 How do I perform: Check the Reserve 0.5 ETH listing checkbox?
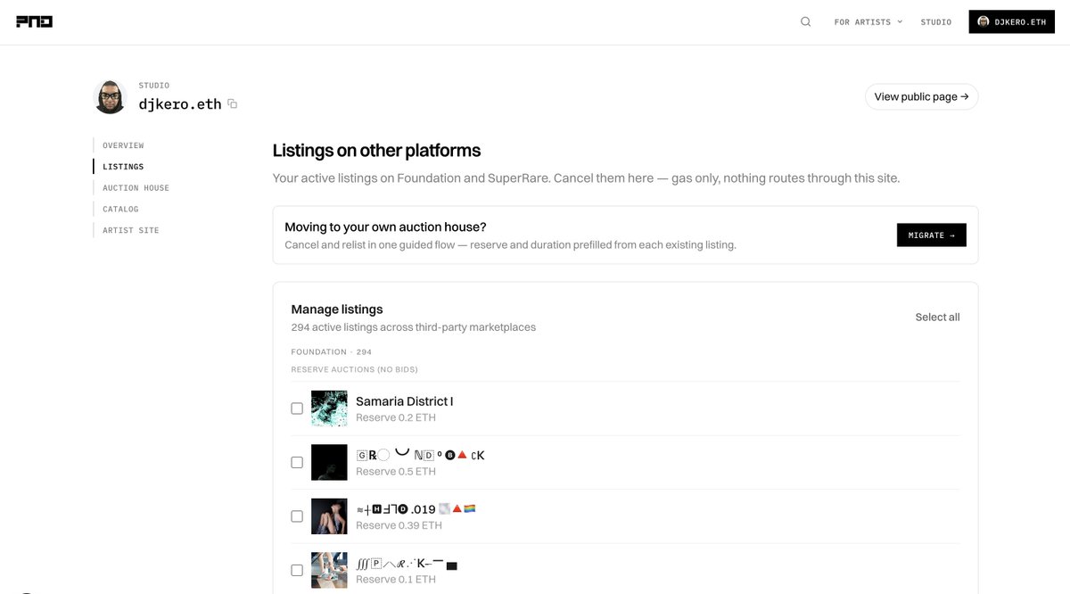297,463
